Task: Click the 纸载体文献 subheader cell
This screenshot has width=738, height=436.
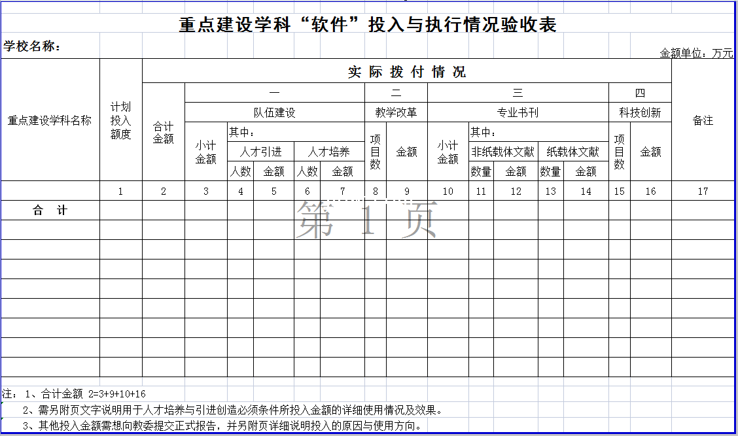Action: pos(573,152)
